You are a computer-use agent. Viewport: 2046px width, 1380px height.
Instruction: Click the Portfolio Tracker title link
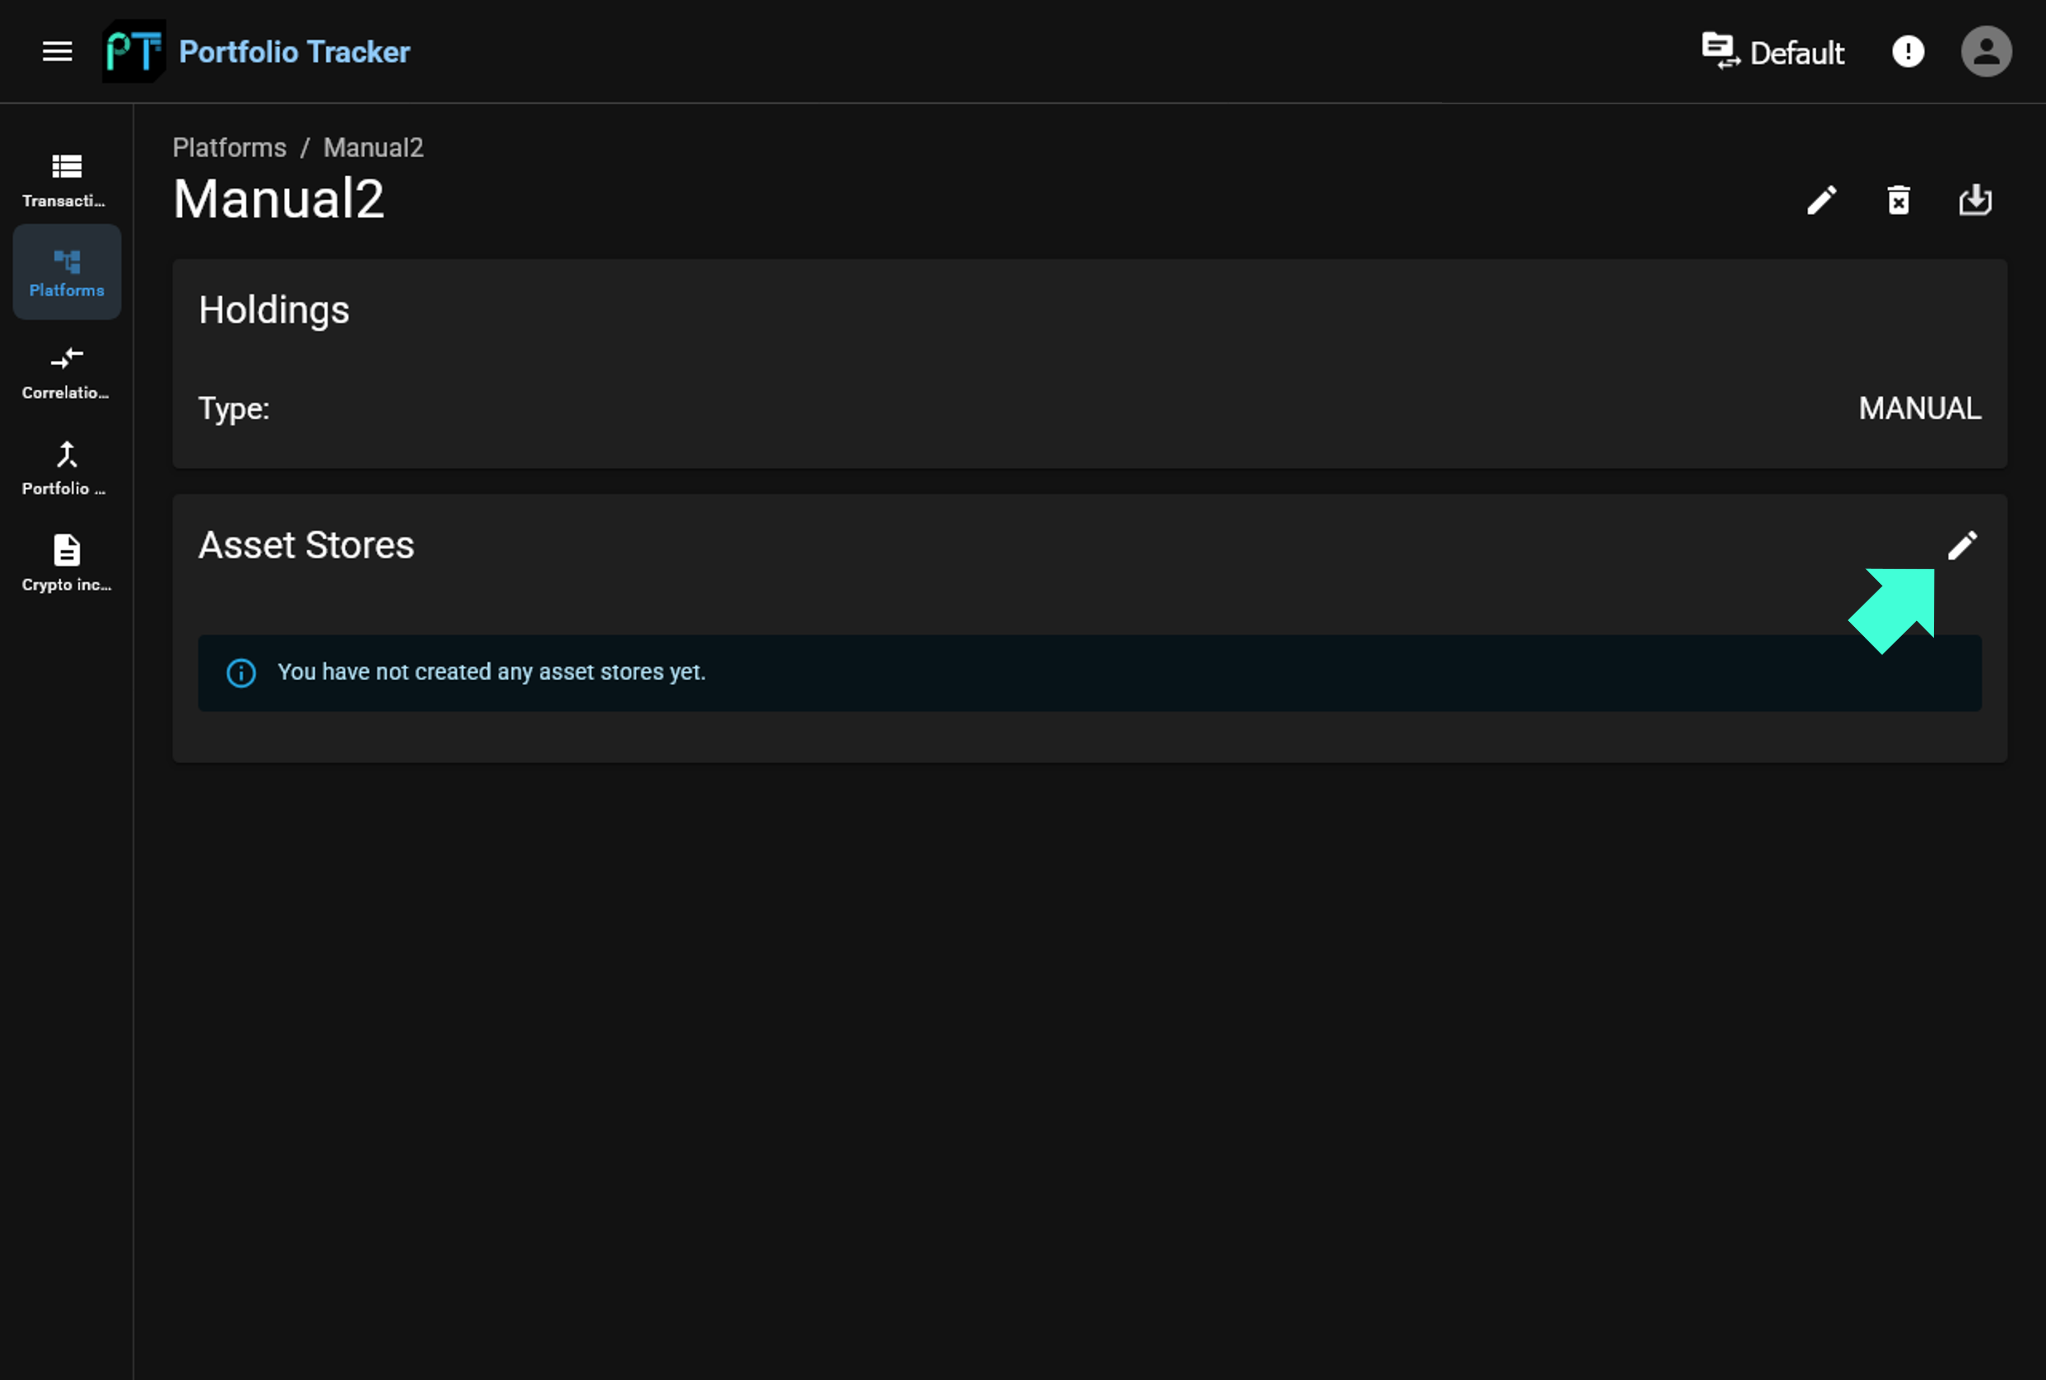pyautogui.click(x=294, y=52)
